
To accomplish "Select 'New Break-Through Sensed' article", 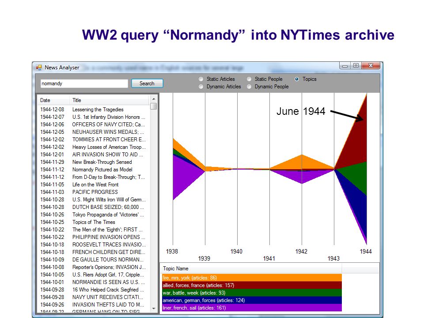I will [93, 162].
